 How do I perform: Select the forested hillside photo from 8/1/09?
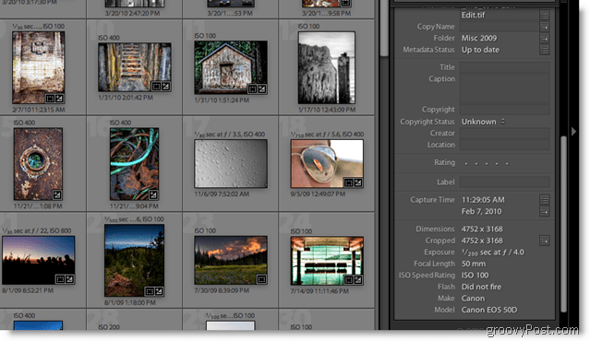click(x=134, y=260)
